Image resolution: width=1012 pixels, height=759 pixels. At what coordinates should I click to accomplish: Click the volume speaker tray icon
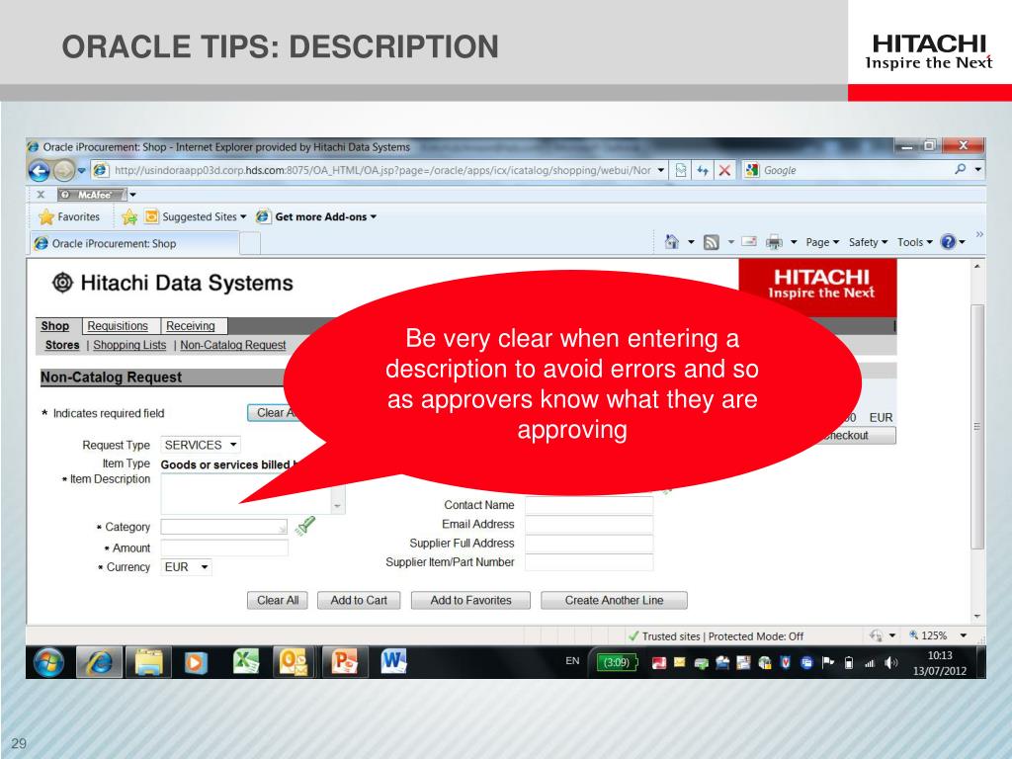pyautogui.click(x=891, y=663)
